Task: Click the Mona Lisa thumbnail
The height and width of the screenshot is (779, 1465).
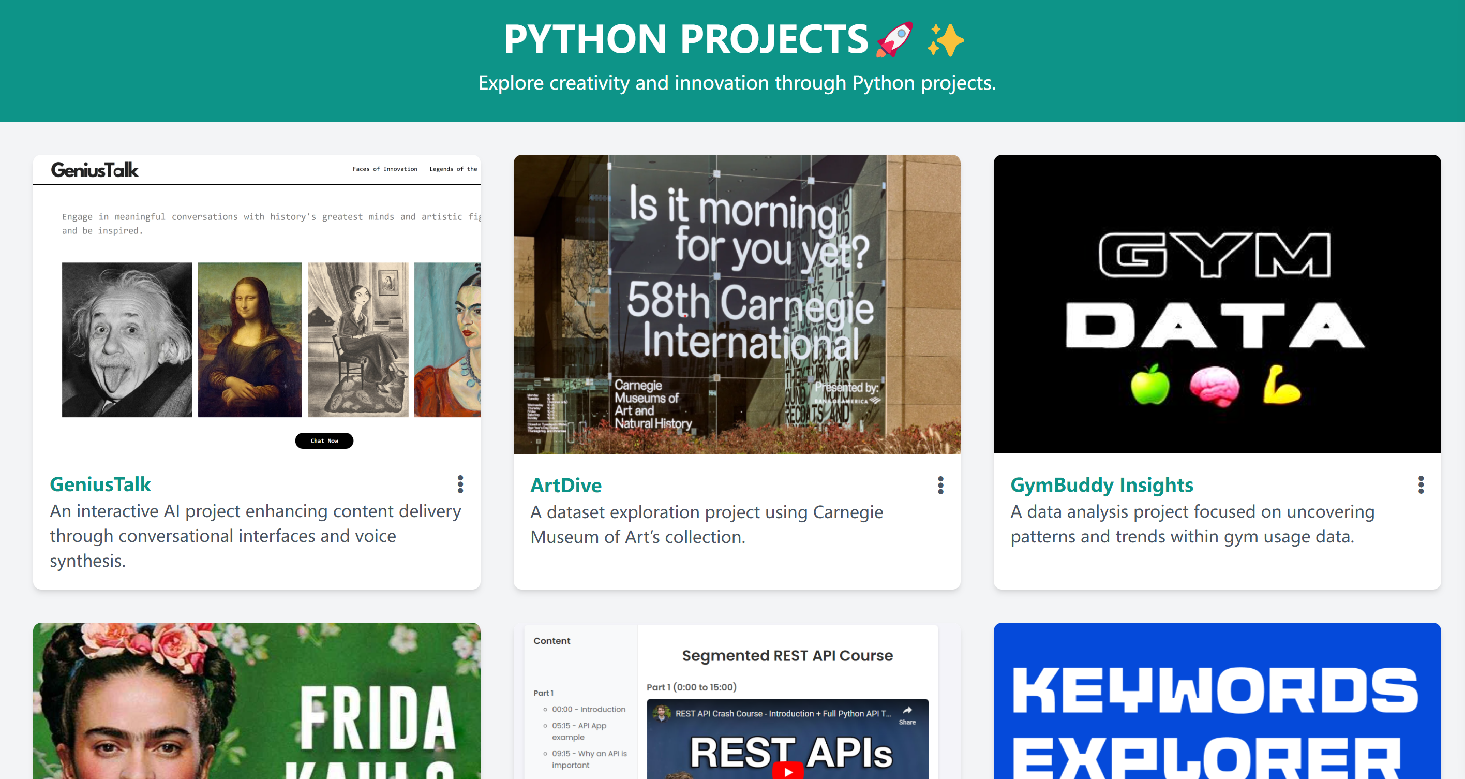Action: click(x=249, y=340)
